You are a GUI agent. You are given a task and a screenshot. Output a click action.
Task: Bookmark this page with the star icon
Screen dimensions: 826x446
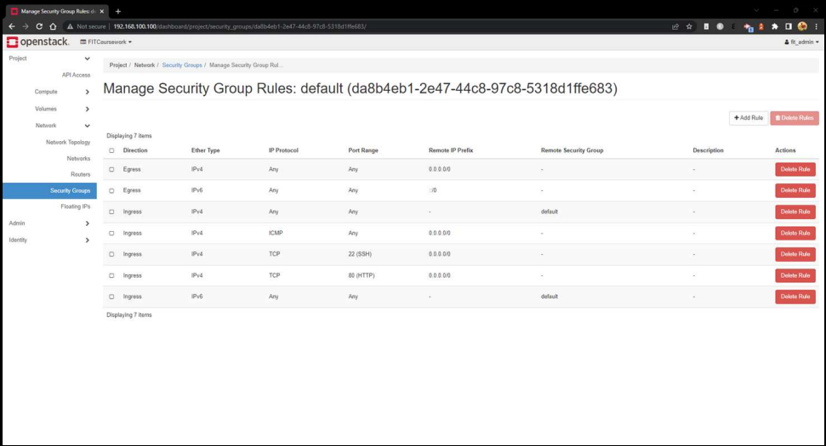tap(690, 26)
